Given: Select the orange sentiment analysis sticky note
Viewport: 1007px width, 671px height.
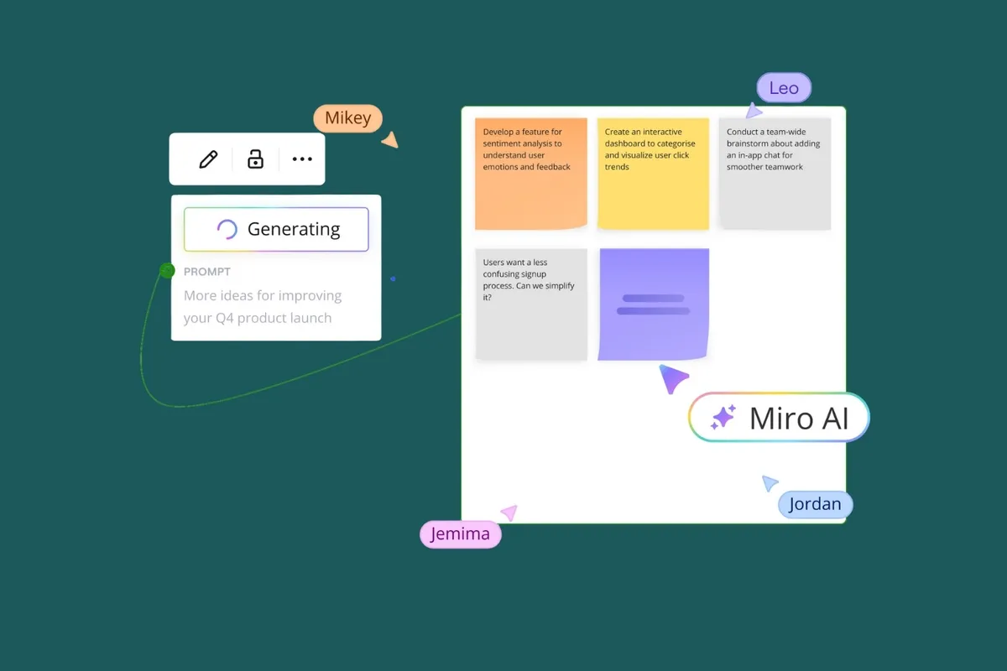Looking at the screenshot, I should 530,173.
